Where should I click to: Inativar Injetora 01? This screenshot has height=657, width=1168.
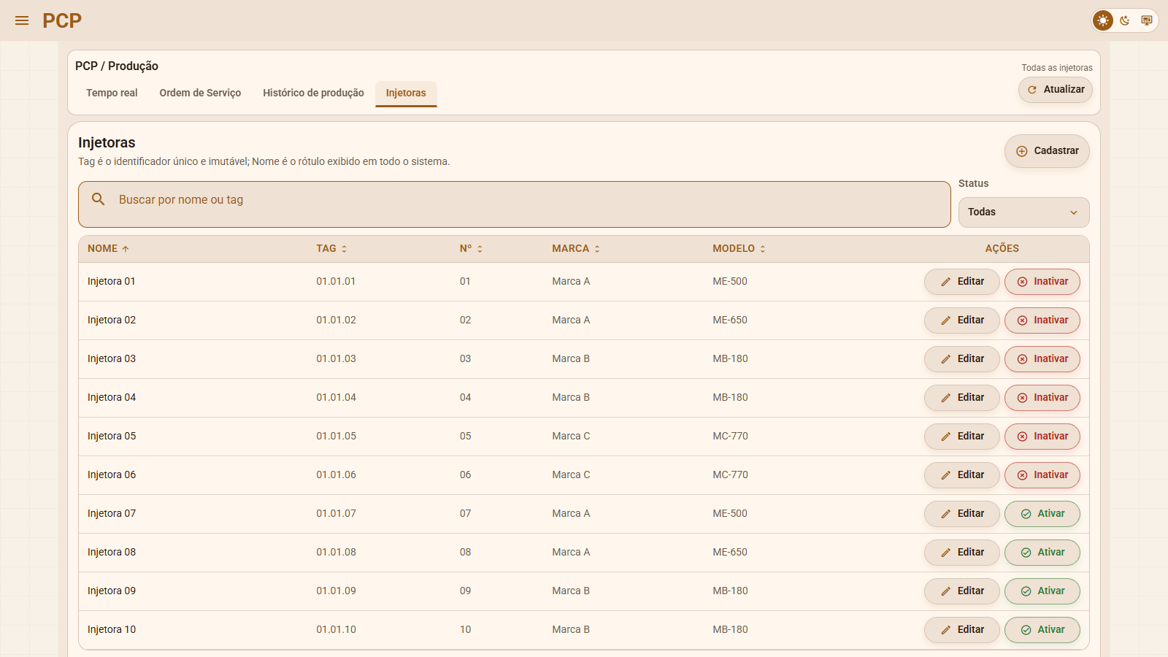1042,282
